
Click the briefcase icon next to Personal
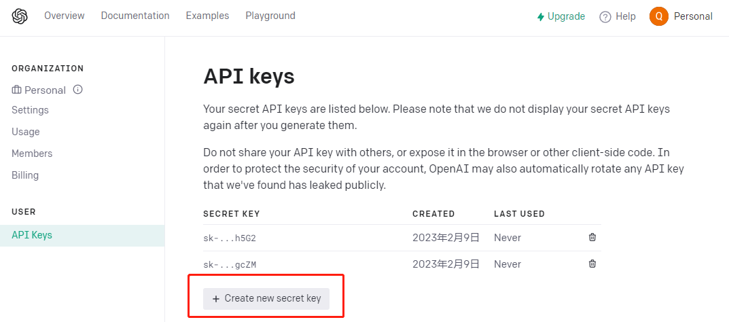click(17, 90)
